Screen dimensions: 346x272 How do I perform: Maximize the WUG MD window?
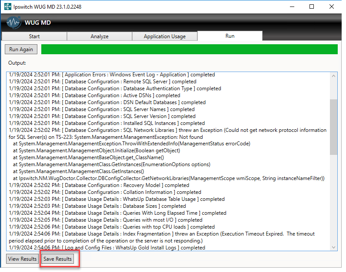(312, 7)
